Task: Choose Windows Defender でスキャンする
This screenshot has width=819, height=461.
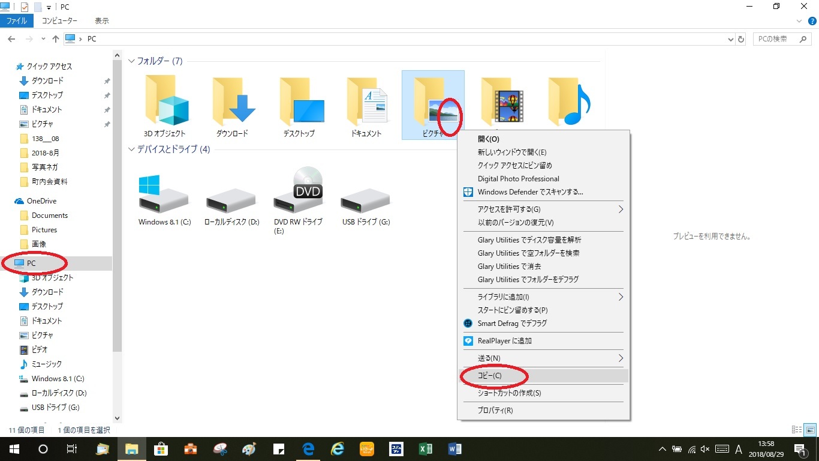Action: point(543,192)
